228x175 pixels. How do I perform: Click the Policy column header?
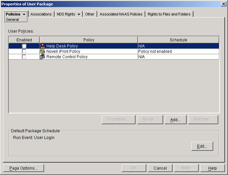coord(89,40)
